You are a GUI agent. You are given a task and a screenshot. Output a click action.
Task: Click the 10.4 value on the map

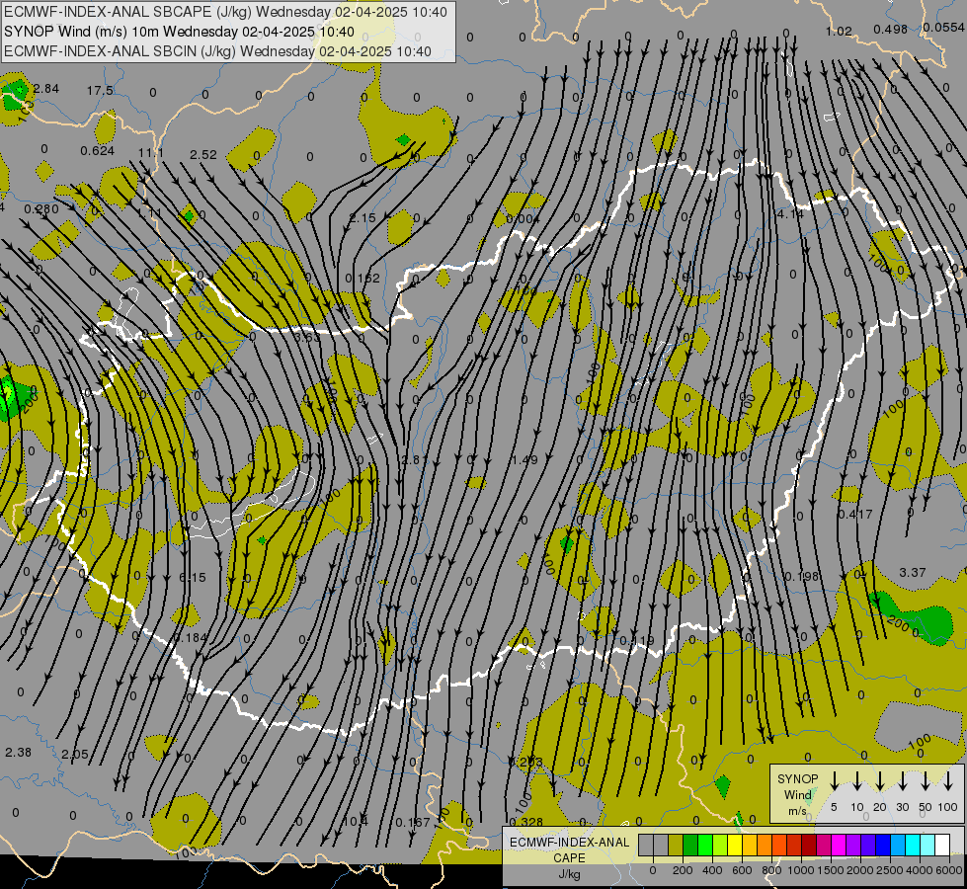(x=356, y=821)
